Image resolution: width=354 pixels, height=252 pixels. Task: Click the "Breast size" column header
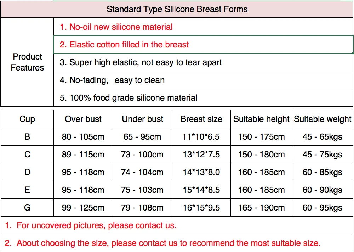pyautogui.click(x=201, y=119)
